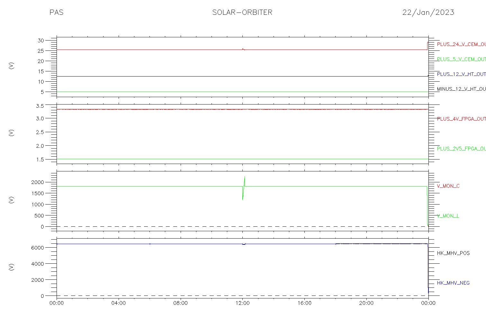Select the PLUS_2V5_FPGA_OUT legend label
The image size is (486, 328).
tap(461, 149)
